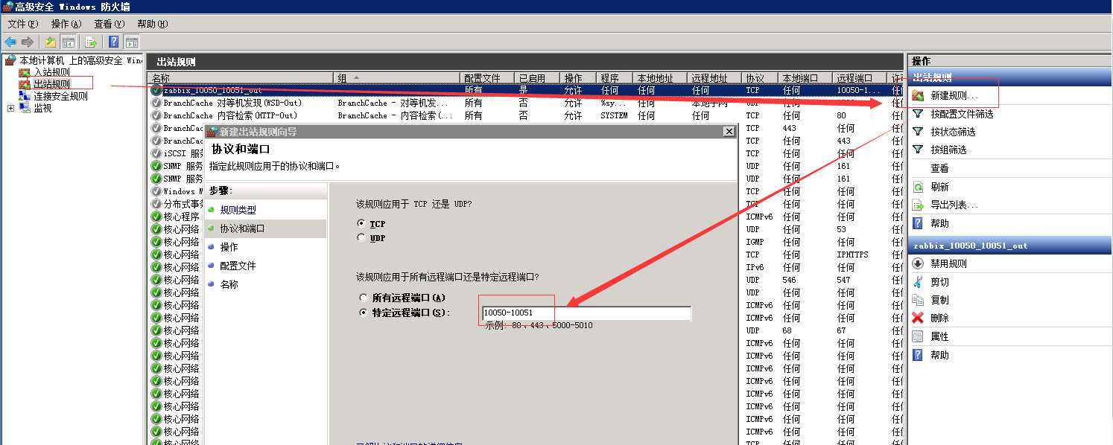1113x445 pixels.
Task: Click 复制 in the actions pane
Action: (x=939, y=300)
